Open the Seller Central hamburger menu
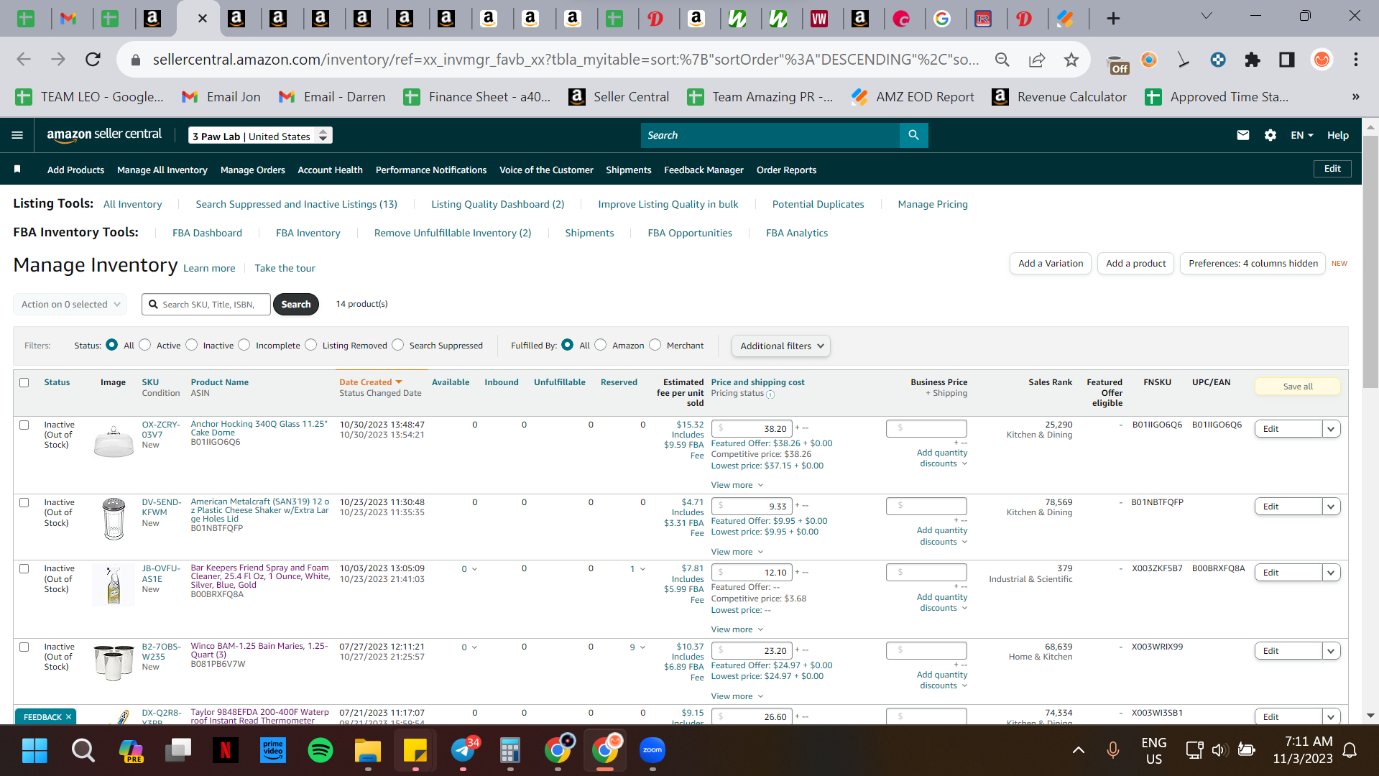The height and width of the screenshot is (776, 1379). 17,135
